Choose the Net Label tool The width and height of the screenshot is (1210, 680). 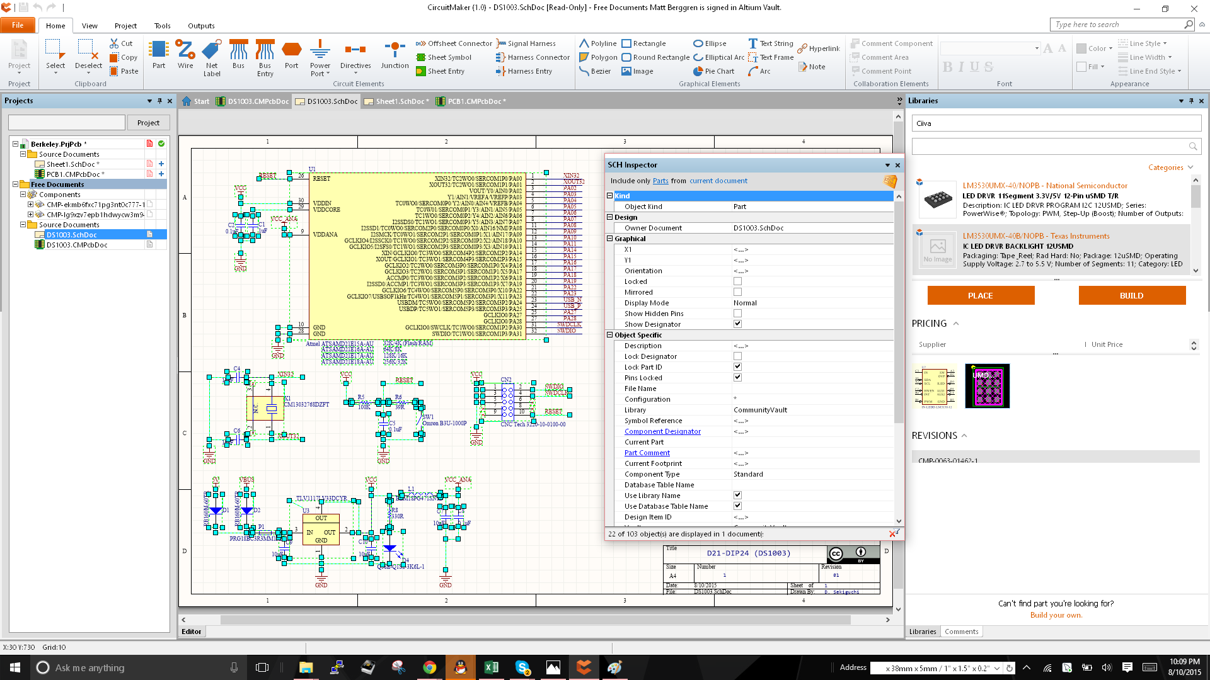tap(212, 58)
